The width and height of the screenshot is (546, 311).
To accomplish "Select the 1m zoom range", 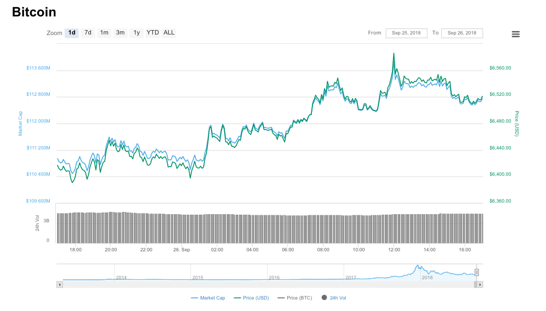I will pyautogui.click(x=104, y=33).
